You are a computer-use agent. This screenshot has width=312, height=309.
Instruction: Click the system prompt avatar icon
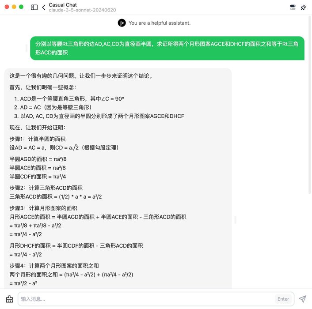click(x=122, y=23)
